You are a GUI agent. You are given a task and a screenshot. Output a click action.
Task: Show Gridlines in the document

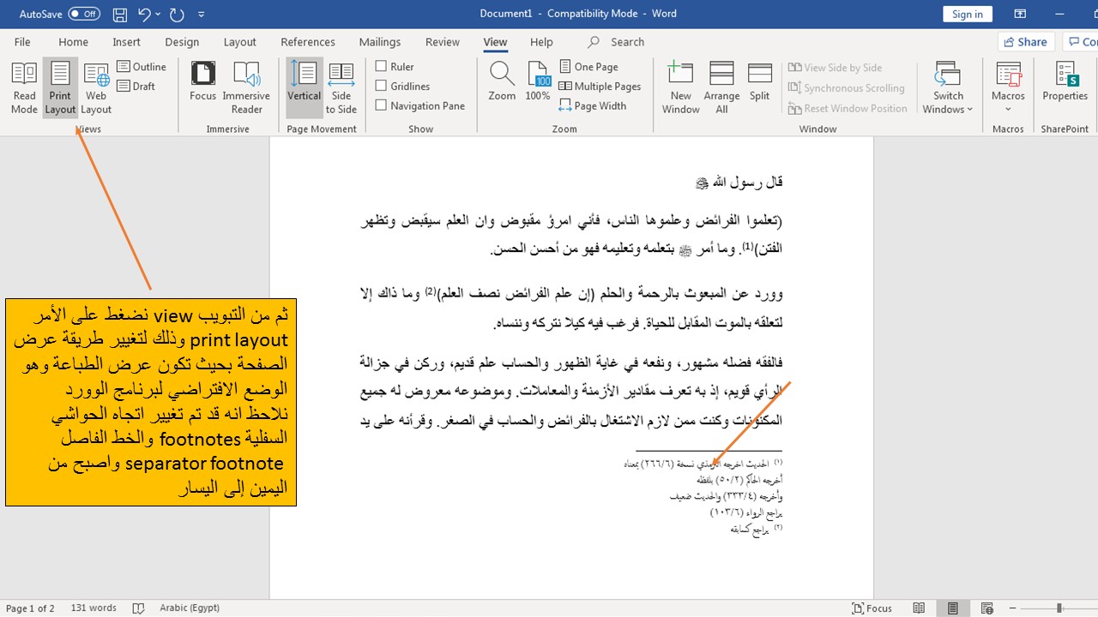381,86
